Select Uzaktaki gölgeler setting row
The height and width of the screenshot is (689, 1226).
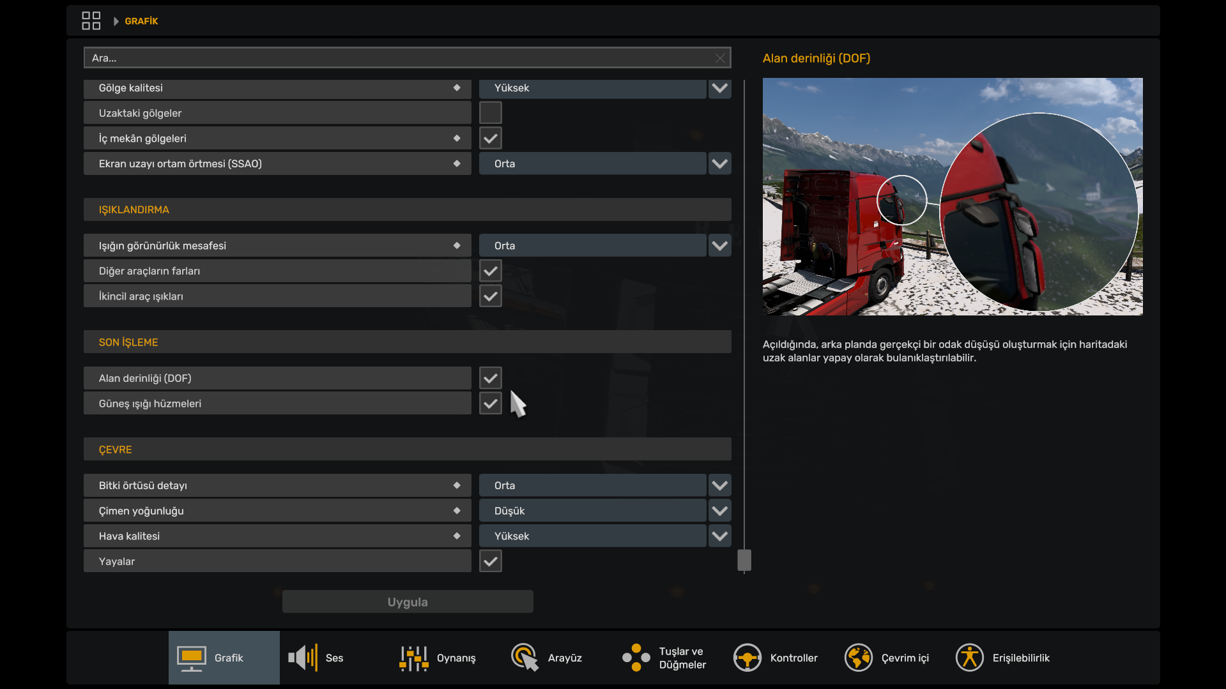coord(277,113)
